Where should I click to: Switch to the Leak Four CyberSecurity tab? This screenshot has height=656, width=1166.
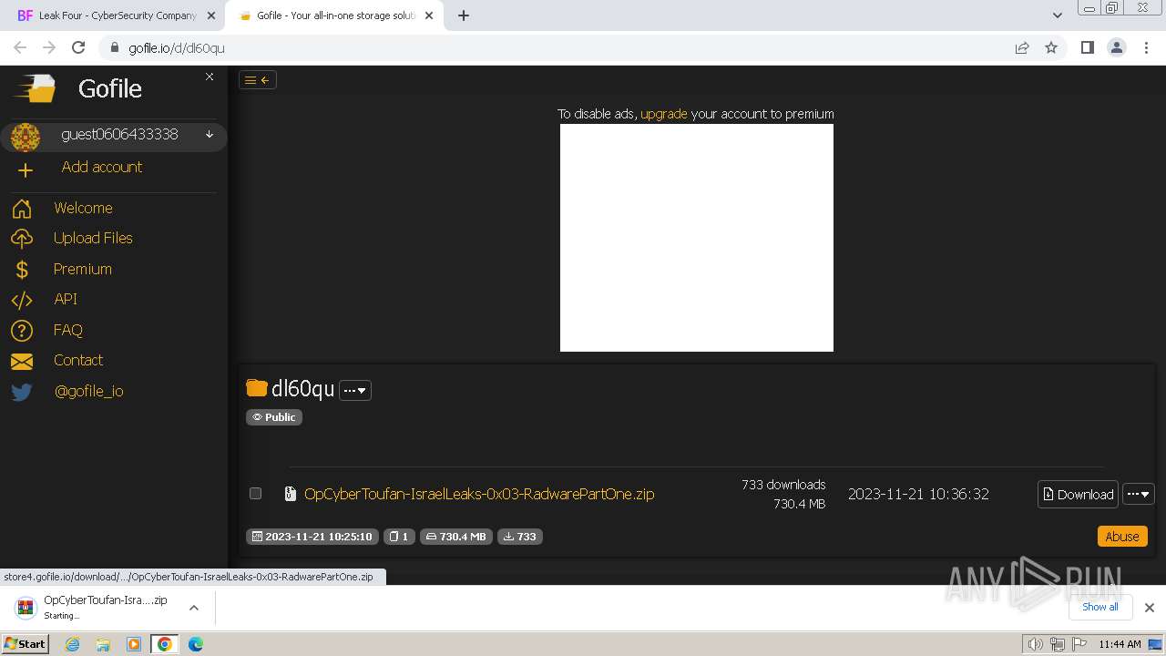[x=118, y=15]
